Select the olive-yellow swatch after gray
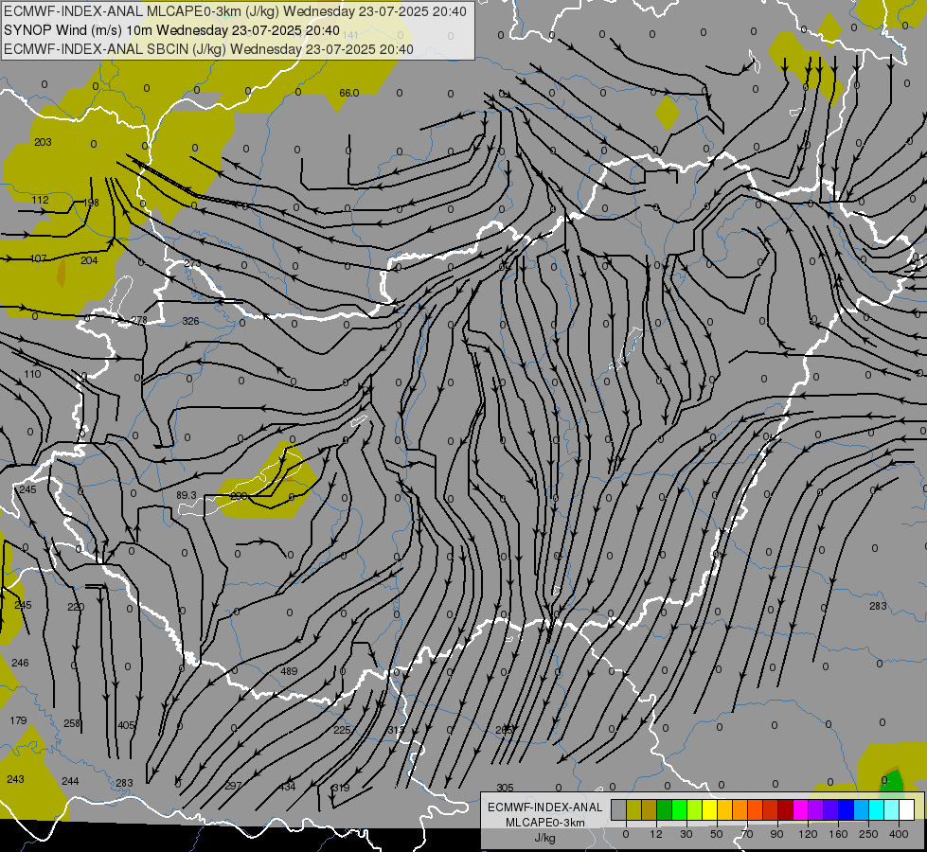This screenshot has width=927, height=852. pos(633,809)
